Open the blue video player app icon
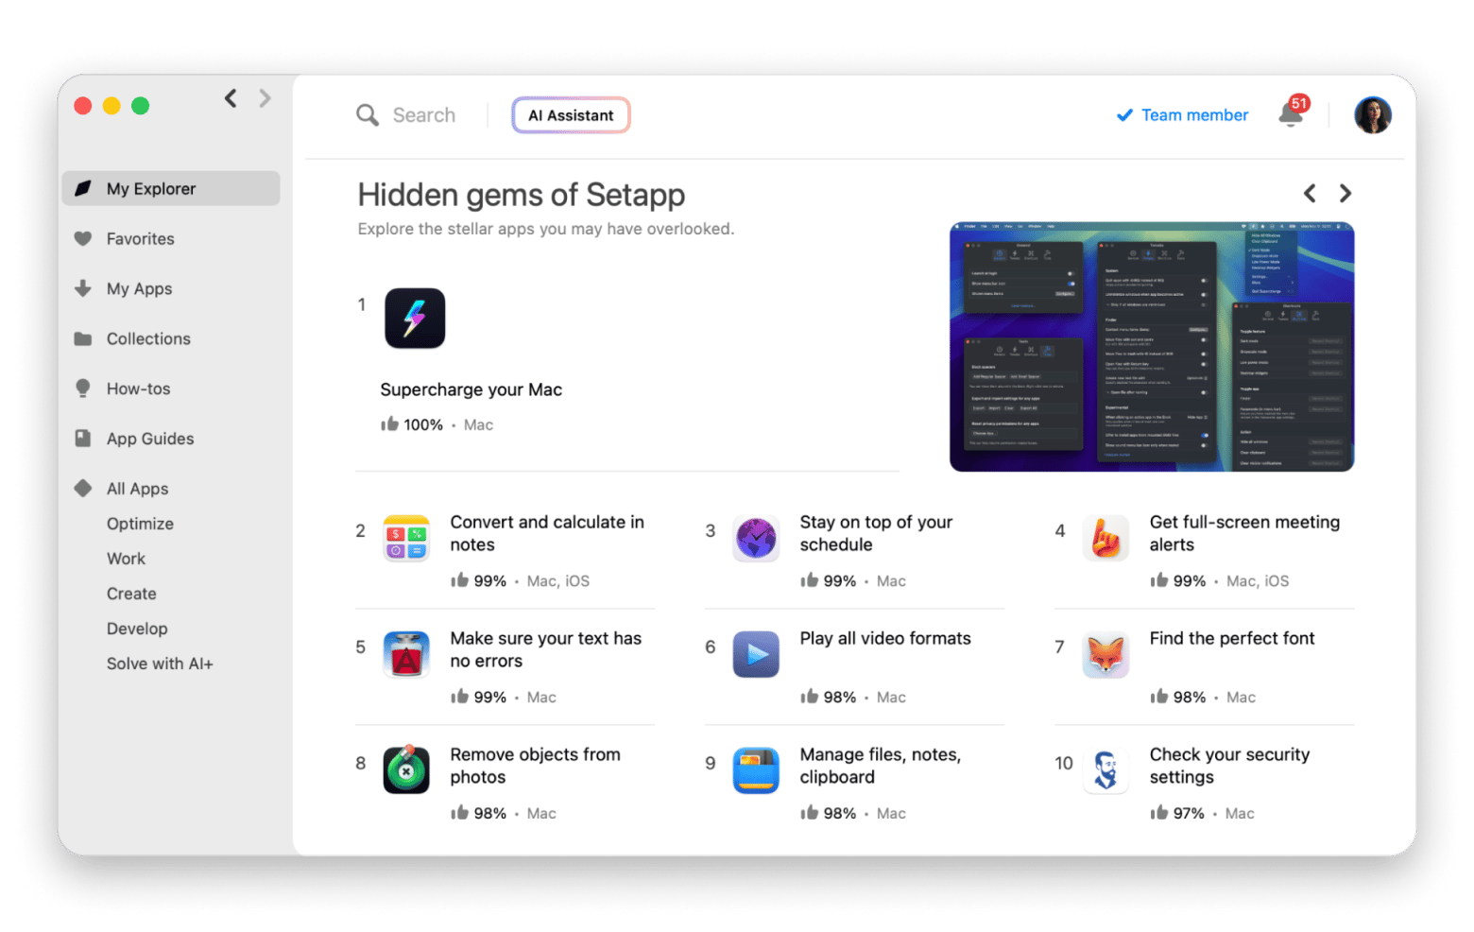Image resolution: width=1474 pixels, height=932 pixels. pos(756,654)
